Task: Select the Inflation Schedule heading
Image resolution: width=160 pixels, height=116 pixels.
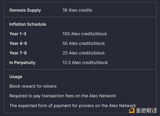Action: (28, 24)
